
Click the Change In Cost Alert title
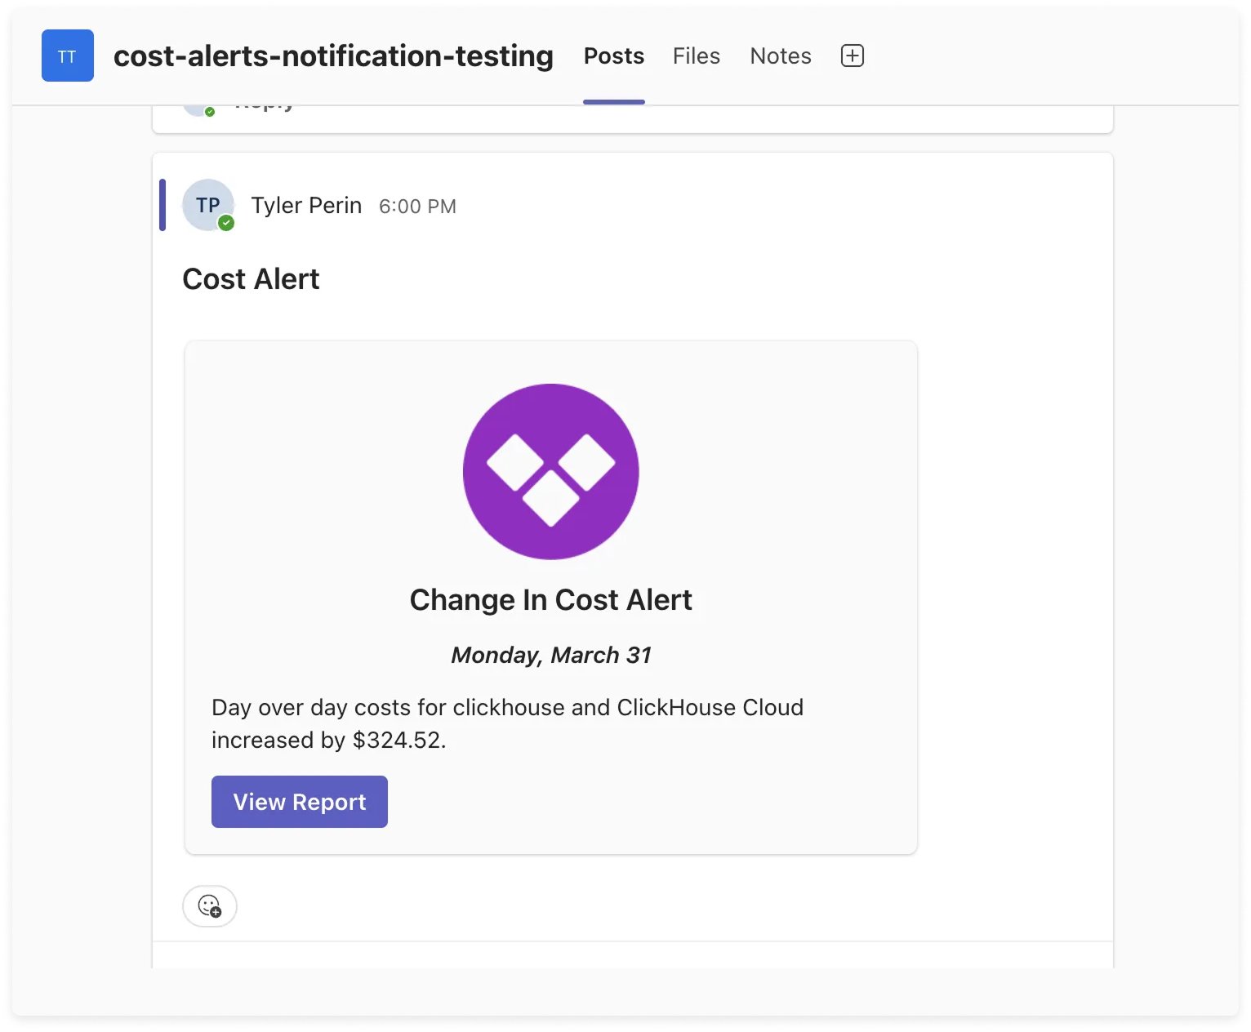click(551, 600)
